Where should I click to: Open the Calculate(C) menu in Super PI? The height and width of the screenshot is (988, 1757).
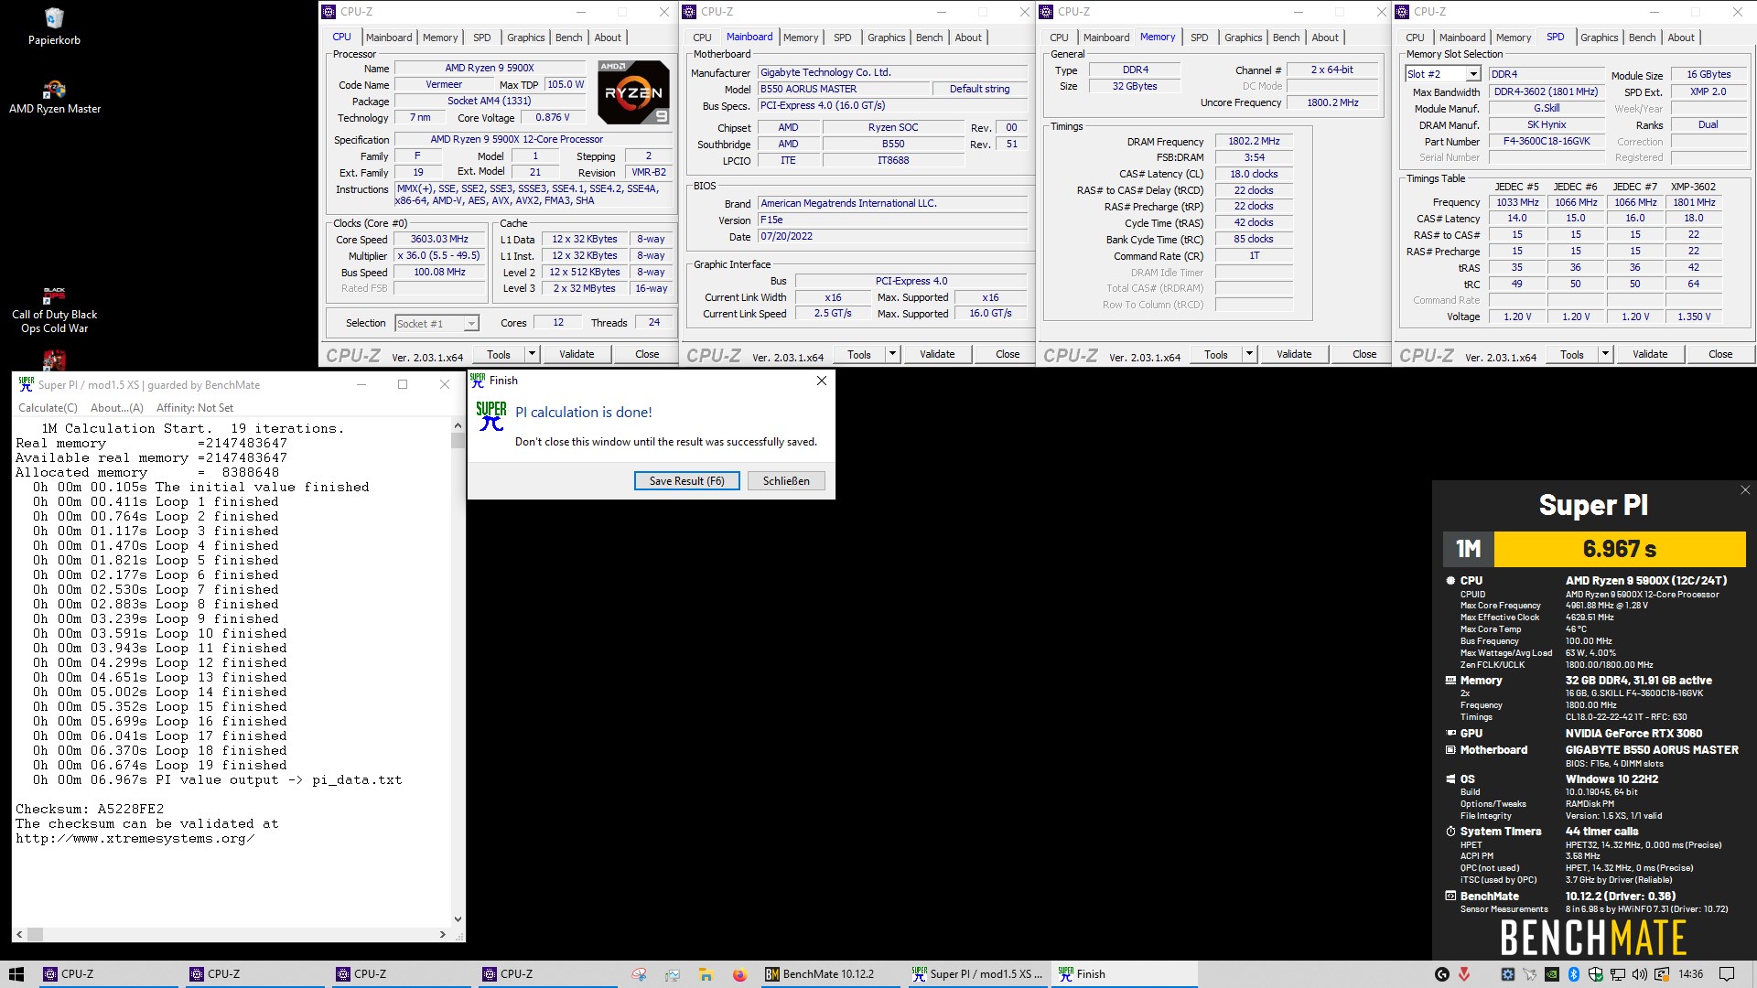[x=48, y=408]
